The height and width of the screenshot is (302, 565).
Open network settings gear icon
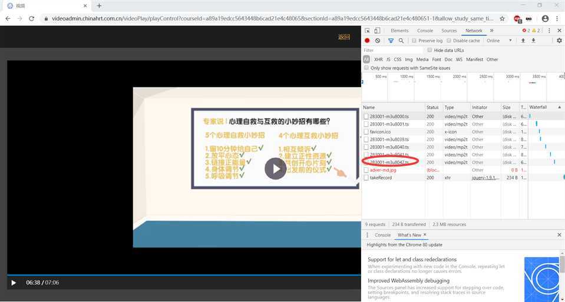pos(559,41)
